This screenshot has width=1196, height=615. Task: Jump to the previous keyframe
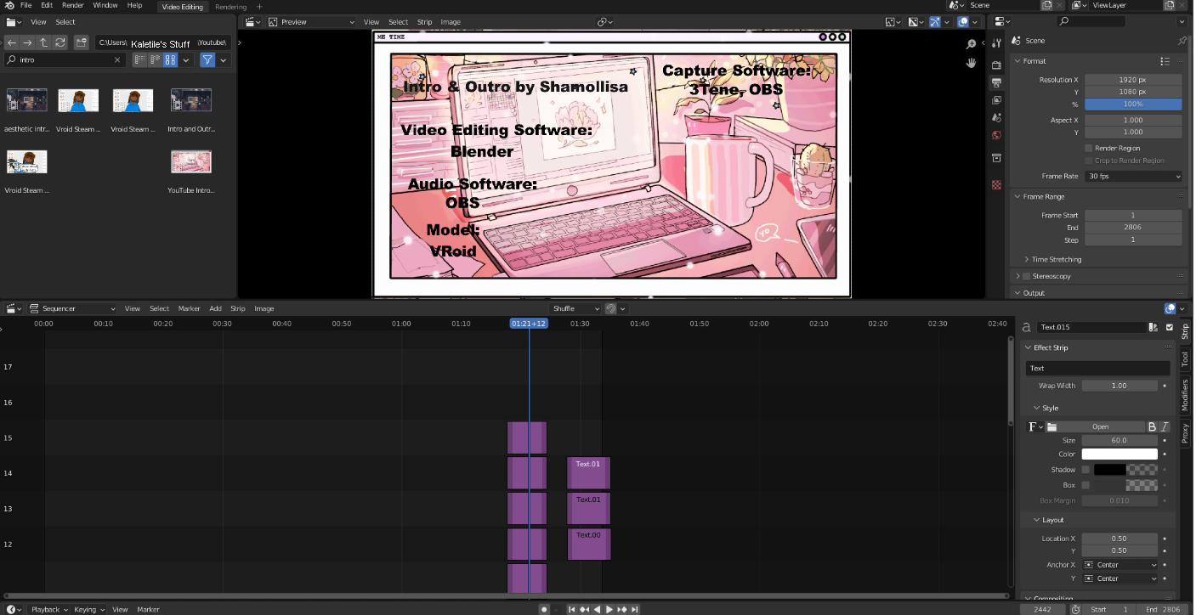coord(585,609)
